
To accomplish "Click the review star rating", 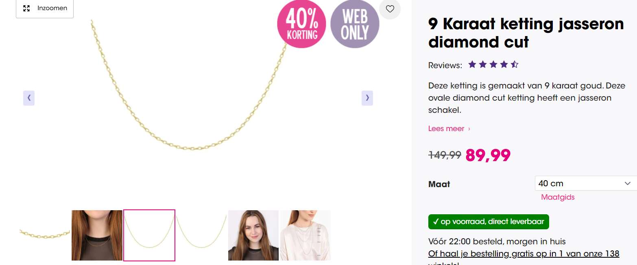I will point(493,65).
